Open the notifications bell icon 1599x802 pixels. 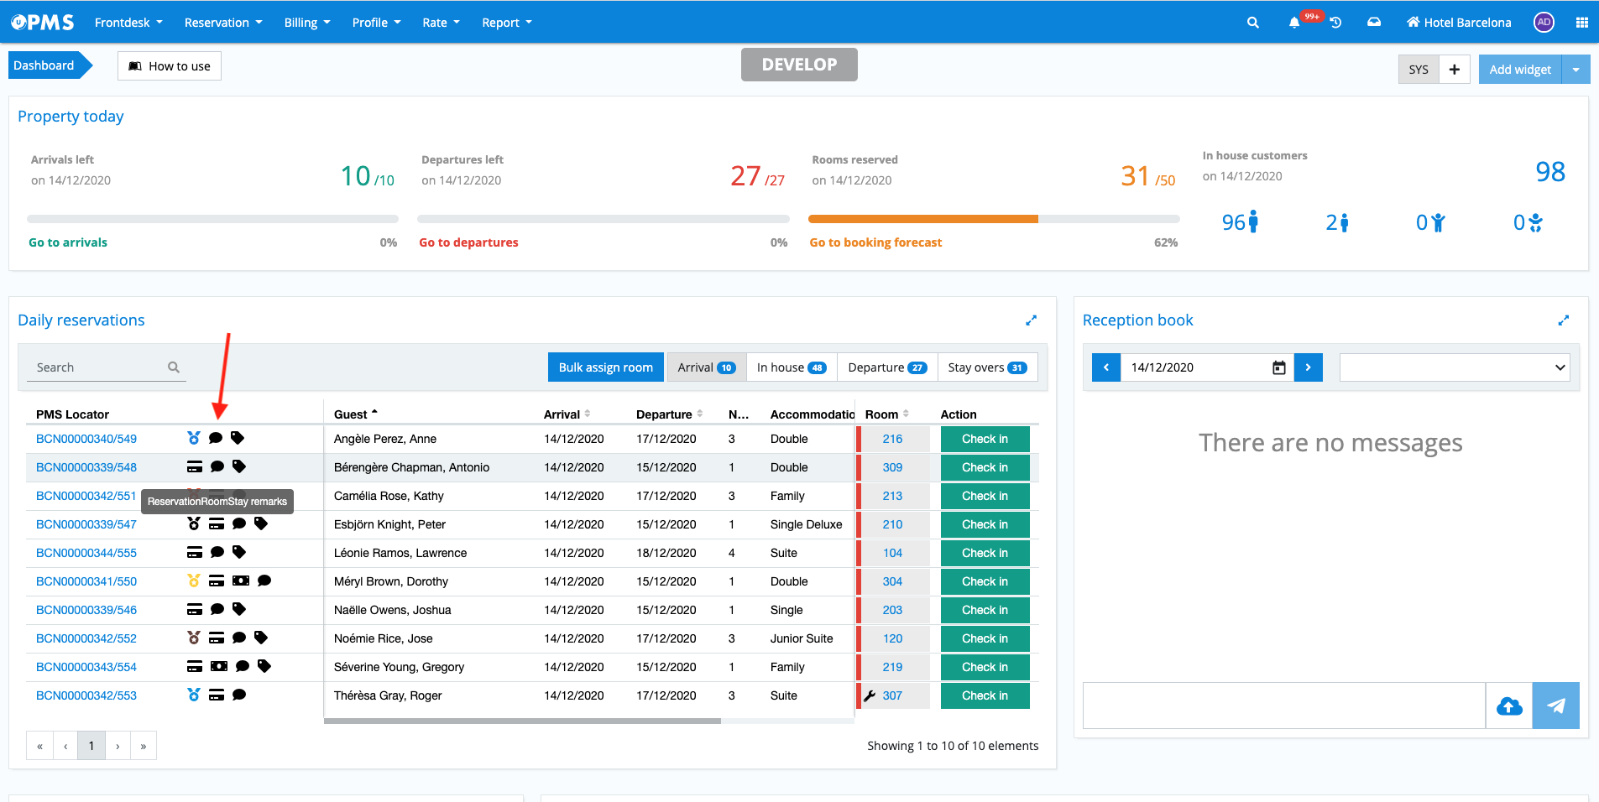click(1293, 23)
